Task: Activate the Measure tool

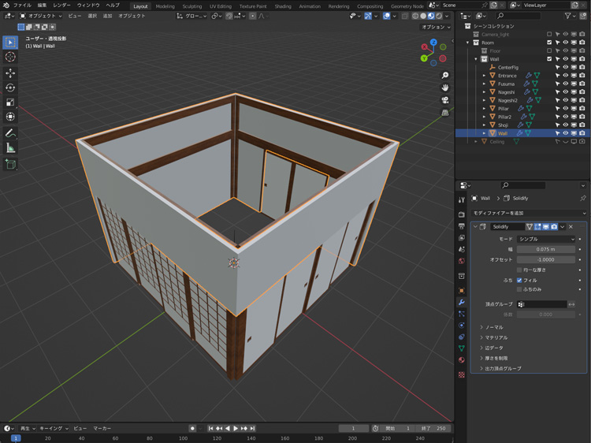Action: (10, 147)
